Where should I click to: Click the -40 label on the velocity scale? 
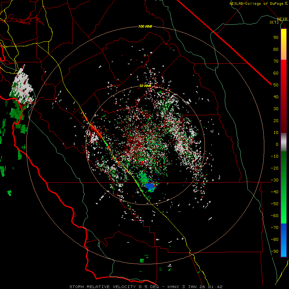[275, 192]
